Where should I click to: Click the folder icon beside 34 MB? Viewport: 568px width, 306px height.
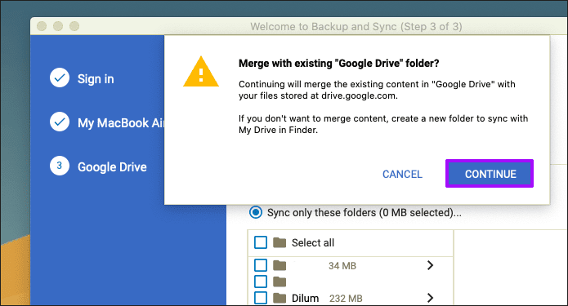(x=280, y=265)
